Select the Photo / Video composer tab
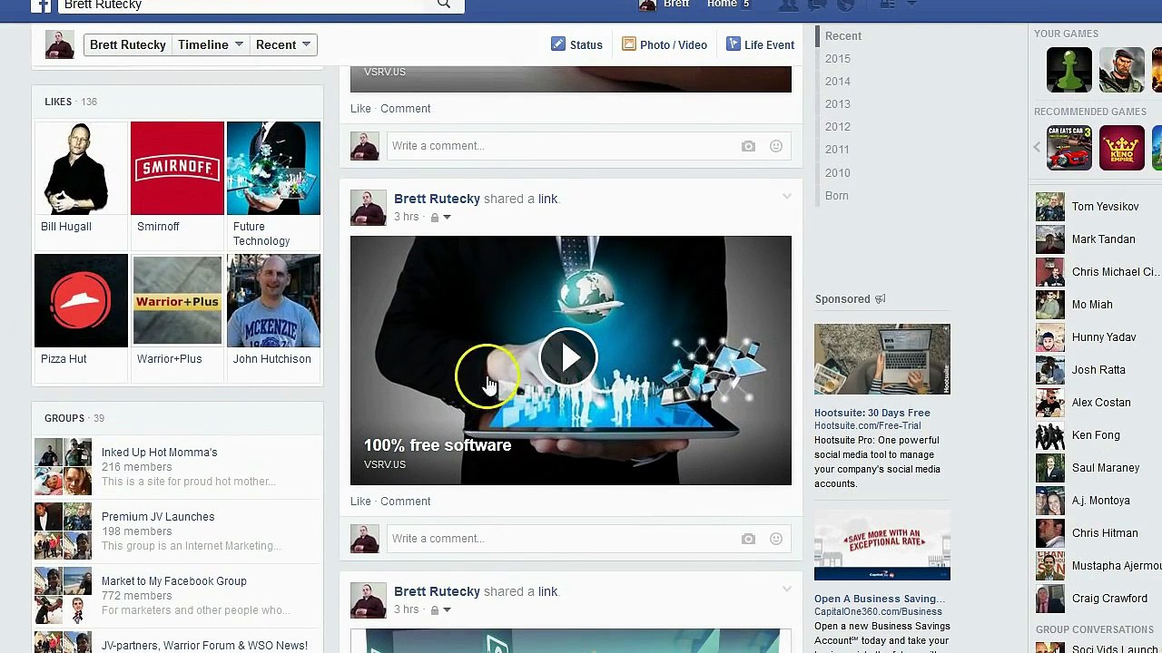 (x=665, y=44)
